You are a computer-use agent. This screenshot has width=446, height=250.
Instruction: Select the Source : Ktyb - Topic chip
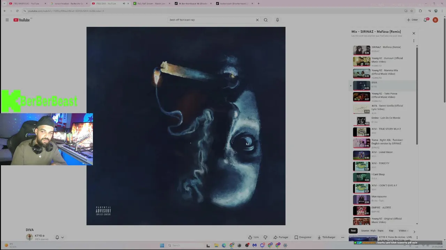372,231
